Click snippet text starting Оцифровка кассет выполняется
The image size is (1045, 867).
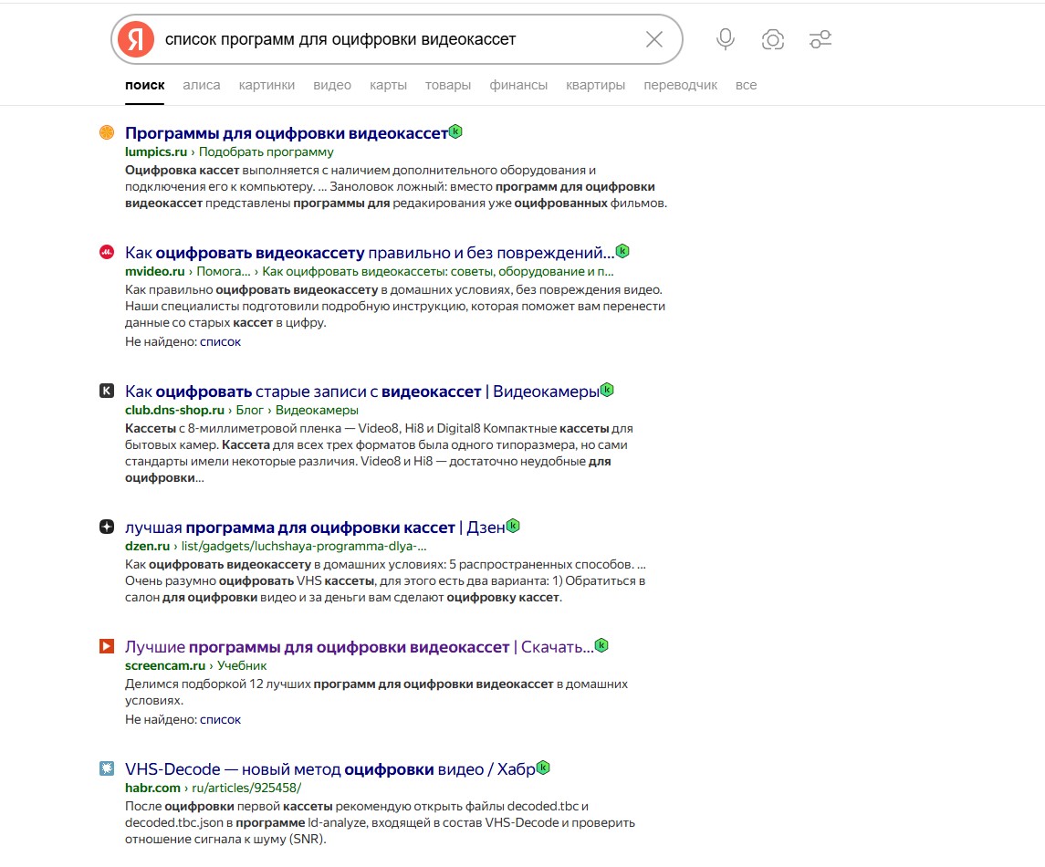[x=396, y=186]
